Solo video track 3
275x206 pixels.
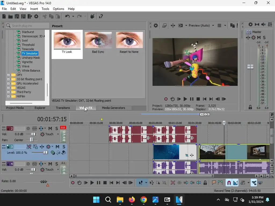64,147
